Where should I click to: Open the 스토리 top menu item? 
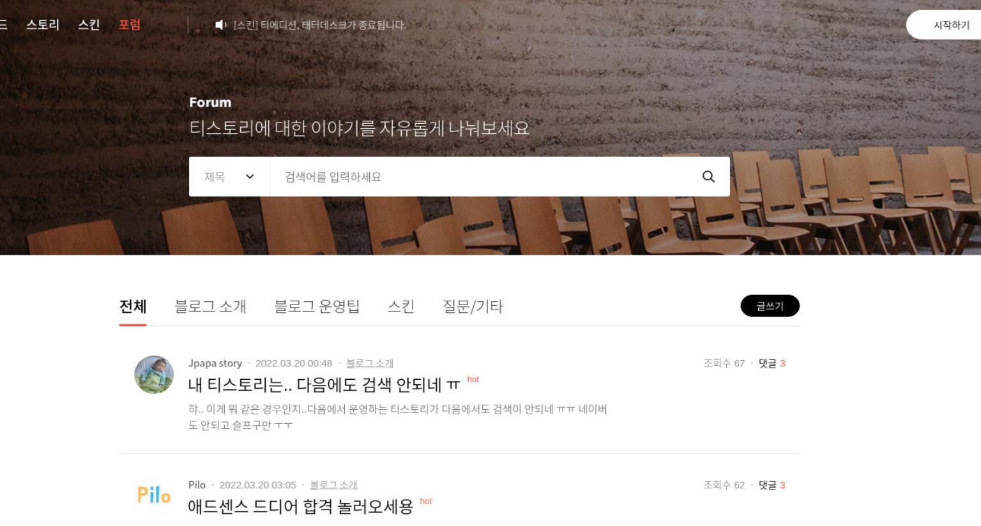tap(43, 25)
